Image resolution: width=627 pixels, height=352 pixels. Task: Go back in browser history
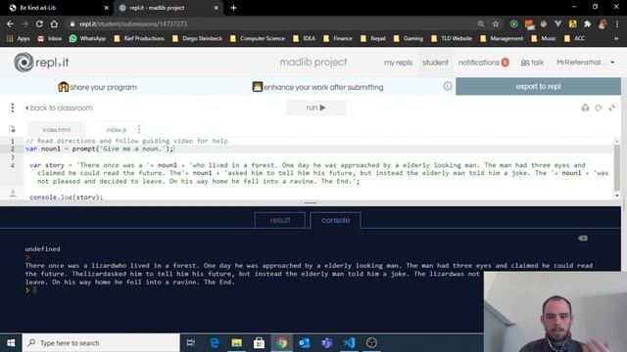10,23
